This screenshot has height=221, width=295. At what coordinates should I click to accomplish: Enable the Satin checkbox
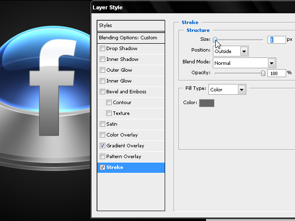pos(102,124)
